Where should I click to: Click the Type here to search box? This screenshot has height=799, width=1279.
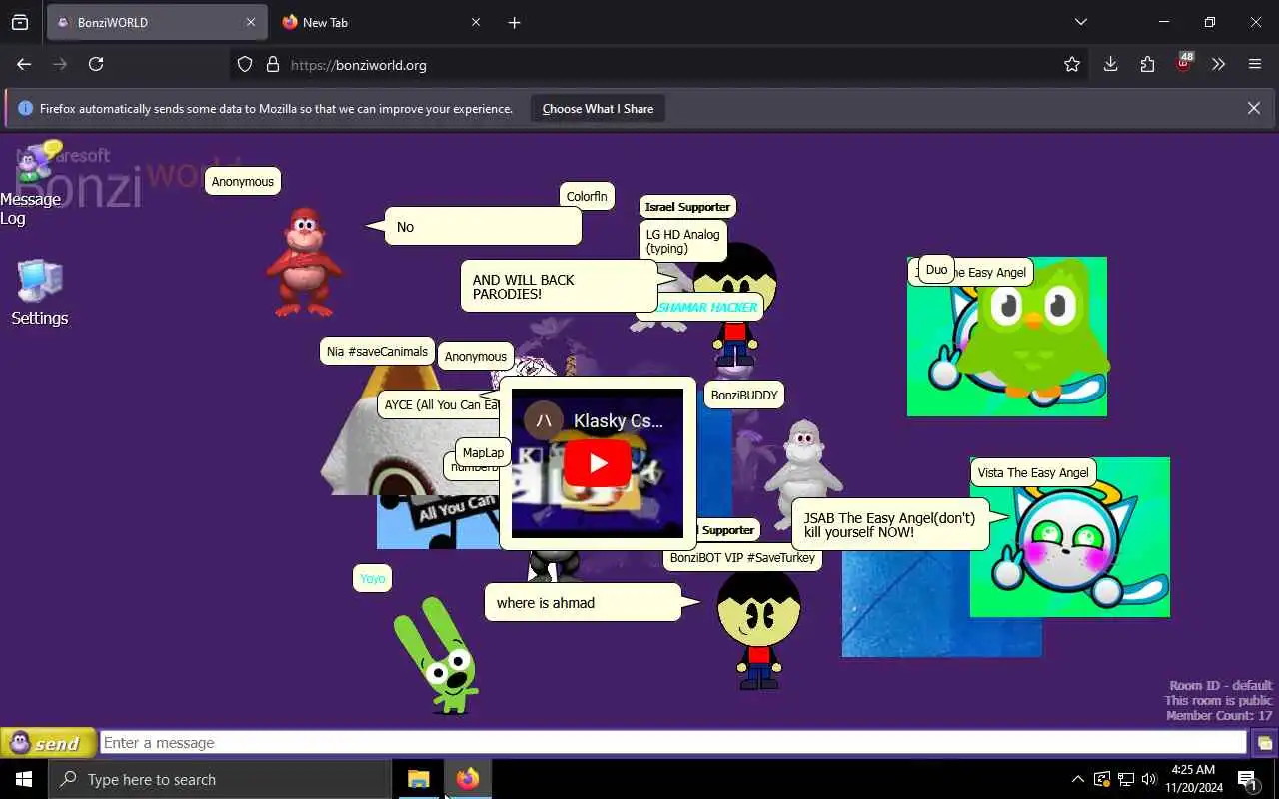[x=220, y=779]
